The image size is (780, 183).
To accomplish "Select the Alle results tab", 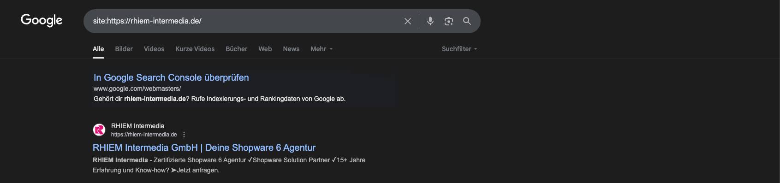I will [x=98, y=49].
